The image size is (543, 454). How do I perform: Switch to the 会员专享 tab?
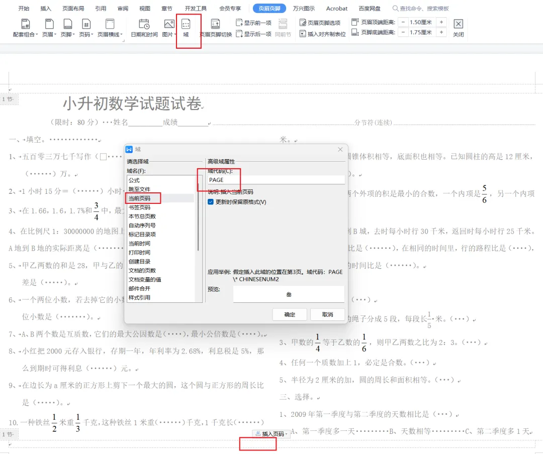pyautogui.click(x=230, y=9)
